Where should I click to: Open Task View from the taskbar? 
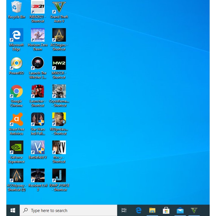click(124, 210)
